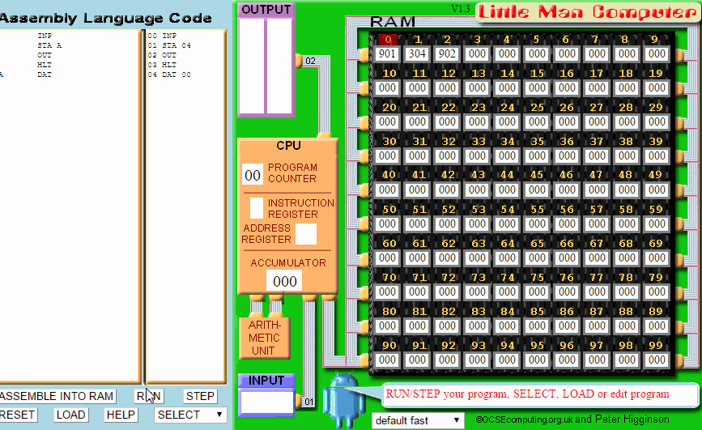Click the RAM heading label
Screen dimensions: 702x430
(x=393, y=22)
